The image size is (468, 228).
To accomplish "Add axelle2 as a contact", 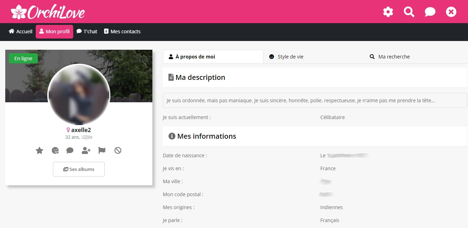I will [x=86, y=151].
